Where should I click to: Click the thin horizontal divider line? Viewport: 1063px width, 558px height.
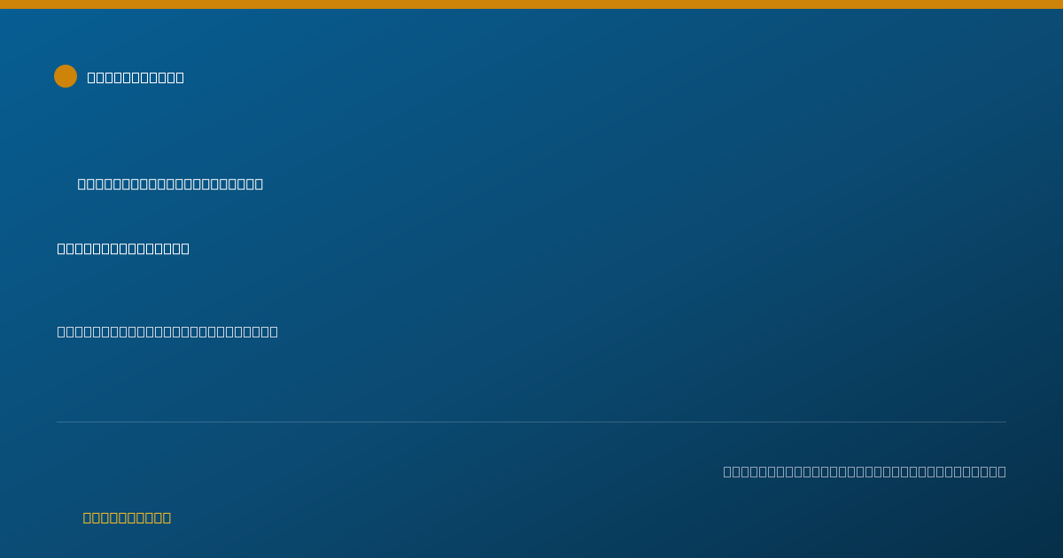point(531,422)
